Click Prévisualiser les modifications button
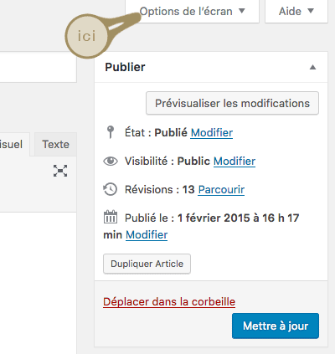Viewport: 335px width, 354px height. tap(232, 103)
